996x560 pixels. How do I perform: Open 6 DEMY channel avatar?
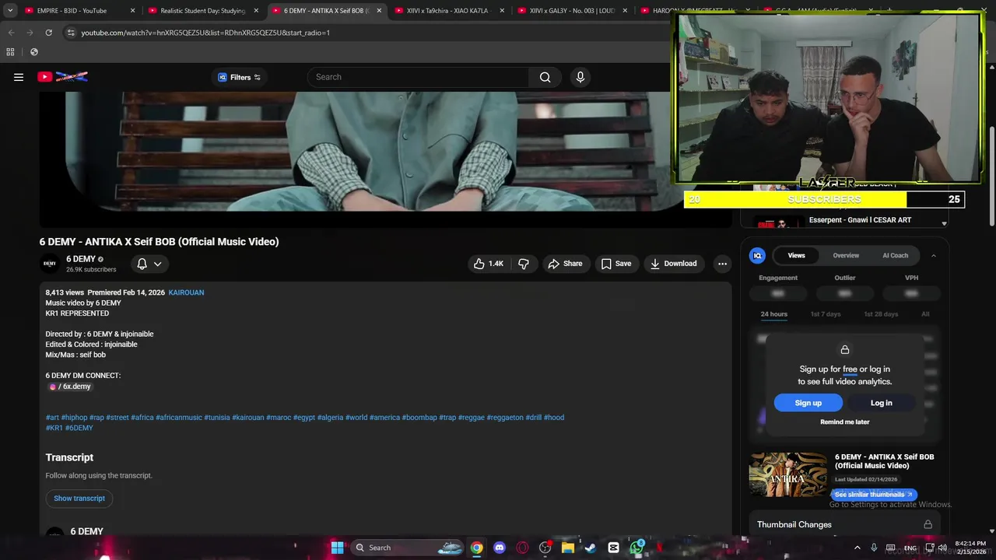coord(50,264)
